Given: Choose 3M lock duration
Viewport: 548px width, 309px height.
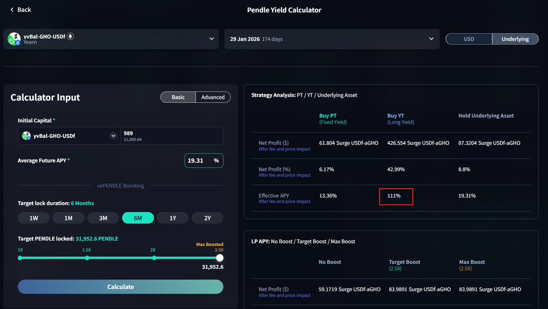Looking at the screenshot, I should click(x=103, y=218).
